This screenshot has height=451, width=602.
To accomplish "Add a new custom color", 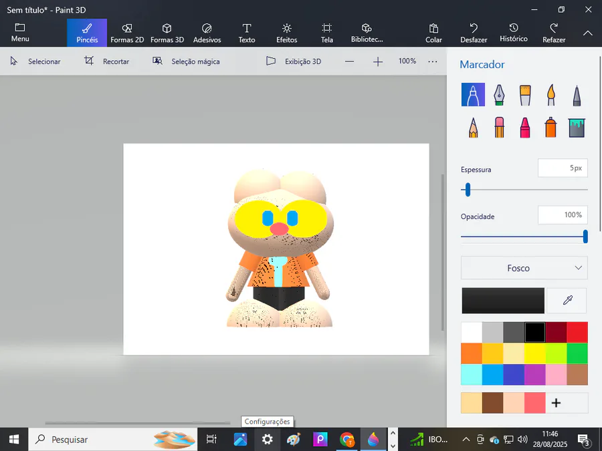I will pos(556,403).
